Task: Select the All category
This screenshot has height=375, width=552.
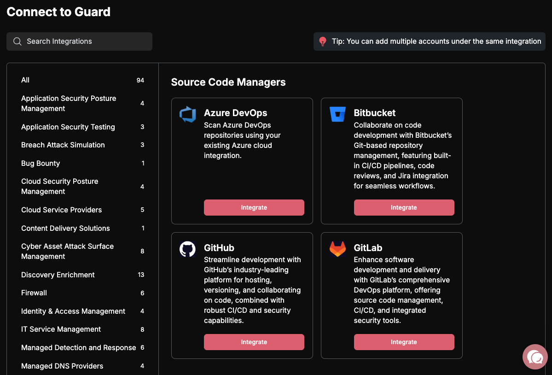Action: [82, 80]
